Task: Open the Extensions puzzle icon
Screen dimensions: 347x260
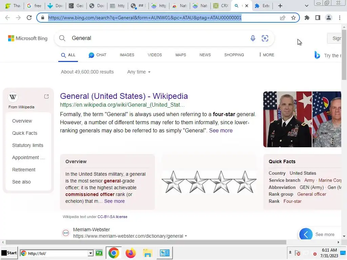Action: pyautogui.click(x=307, y=18)
